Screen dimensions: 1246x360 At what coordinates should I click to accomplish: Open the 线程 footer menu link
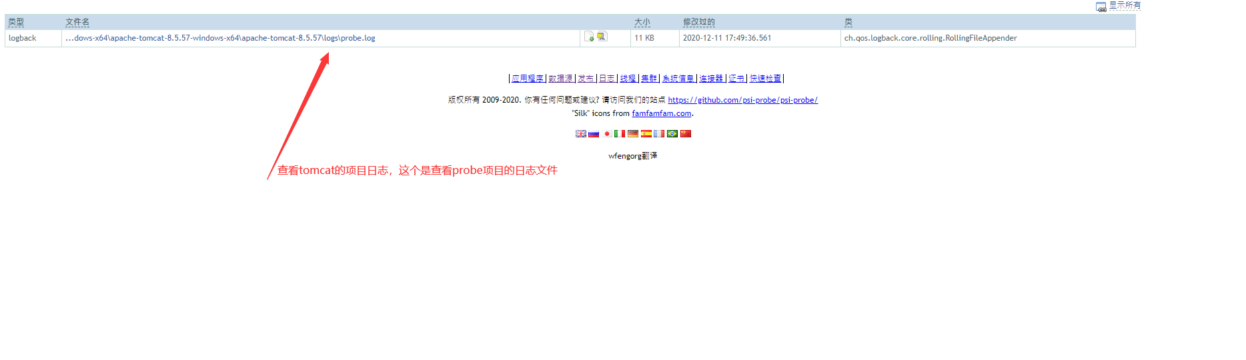[x=628, y=79]
